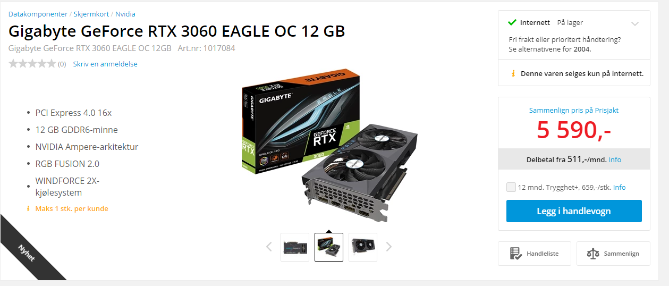Click the orange info icon beside internet-only notice
The height and width of the screenshot is (286, 669).
[x=513, y=73]
